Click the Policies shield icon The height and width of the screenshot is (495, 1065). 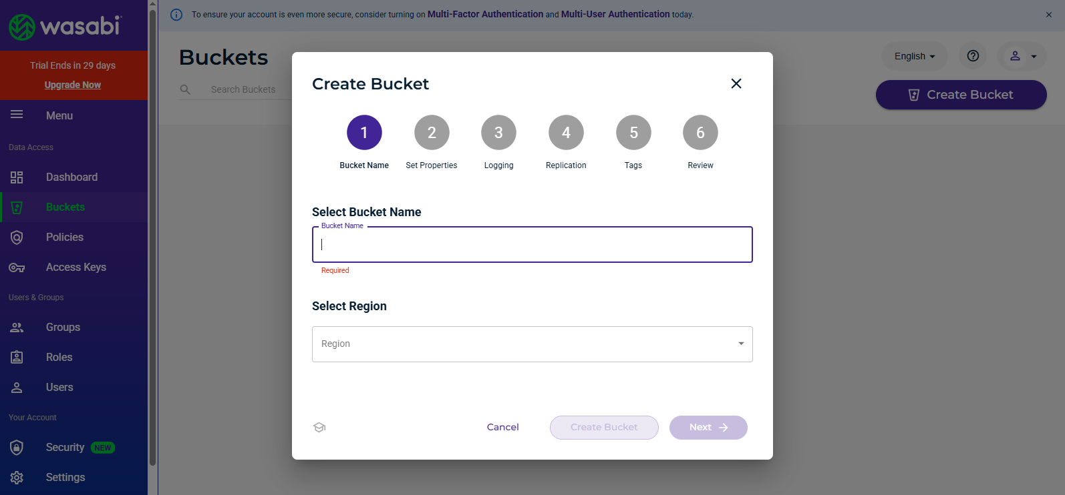[17, 237]
